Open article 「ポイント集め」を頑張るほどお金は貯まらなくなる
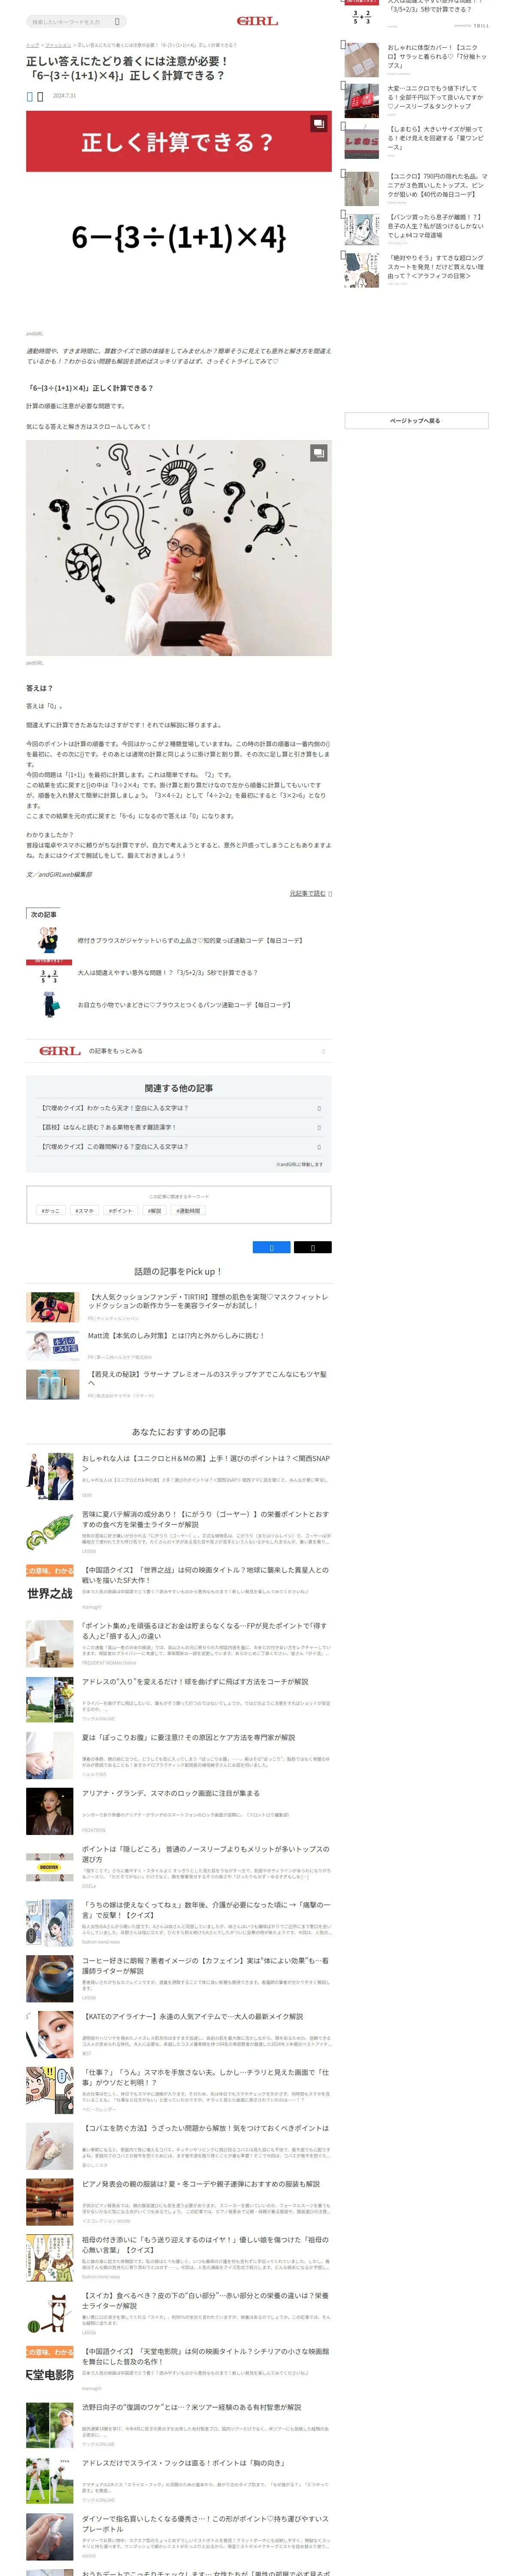This screenshot has width=515, height=2576. click(x=206, y=1631)
